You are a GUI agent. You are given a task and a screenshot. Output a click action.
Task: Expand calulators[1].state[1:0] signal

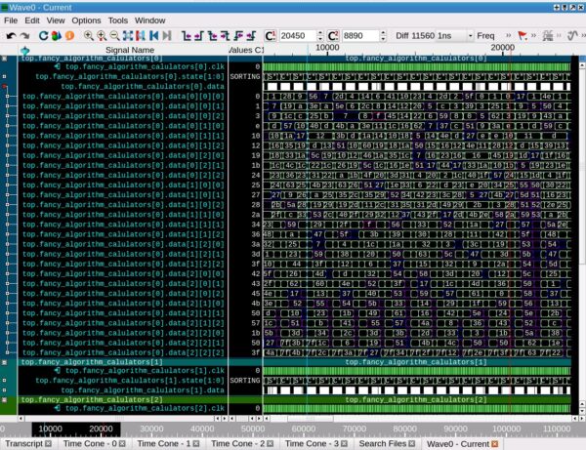click(x=5, y=381)
